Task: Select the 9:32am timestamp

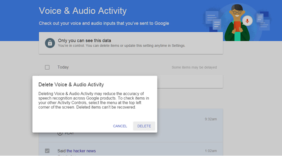Action: pyautogui.click(x=211, y=119)
